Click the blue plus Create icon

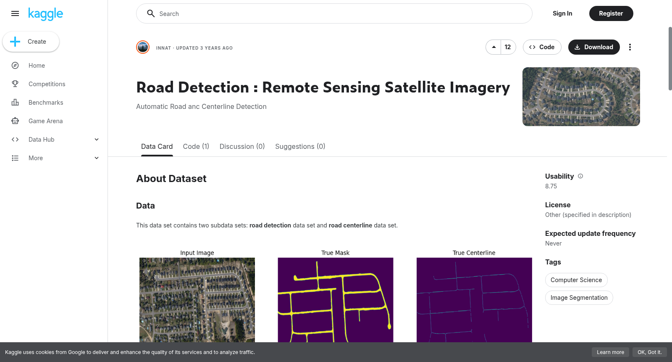[x=15, y=42]
